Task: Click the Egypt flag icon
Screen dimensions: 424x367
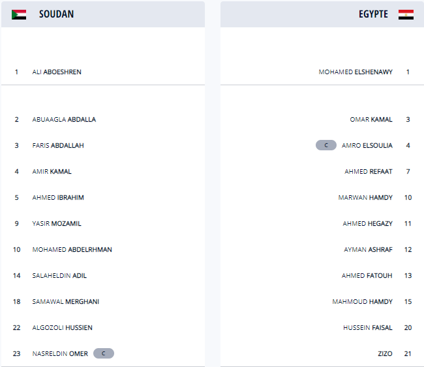Action: pos(406,14)
